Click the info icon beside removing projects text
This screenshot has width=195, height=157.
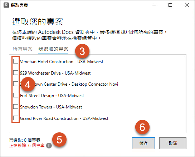point(49,146)
